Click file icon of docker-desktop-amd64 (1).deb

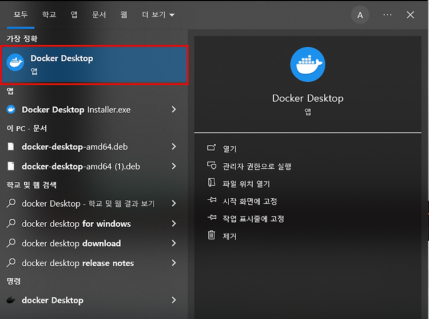tap(11, 166)
